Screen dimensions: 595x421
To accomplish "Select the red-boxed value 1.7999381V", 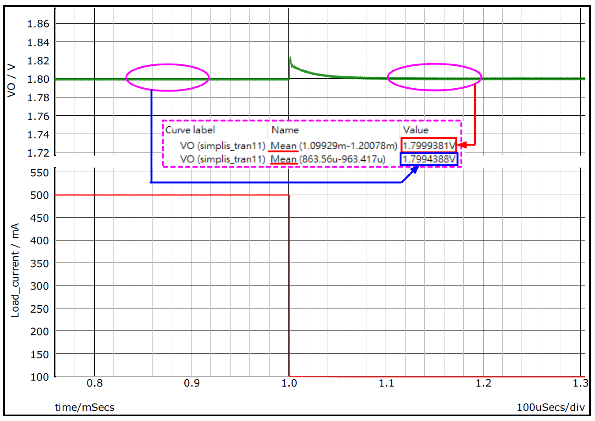I will [x=429, y=145].
